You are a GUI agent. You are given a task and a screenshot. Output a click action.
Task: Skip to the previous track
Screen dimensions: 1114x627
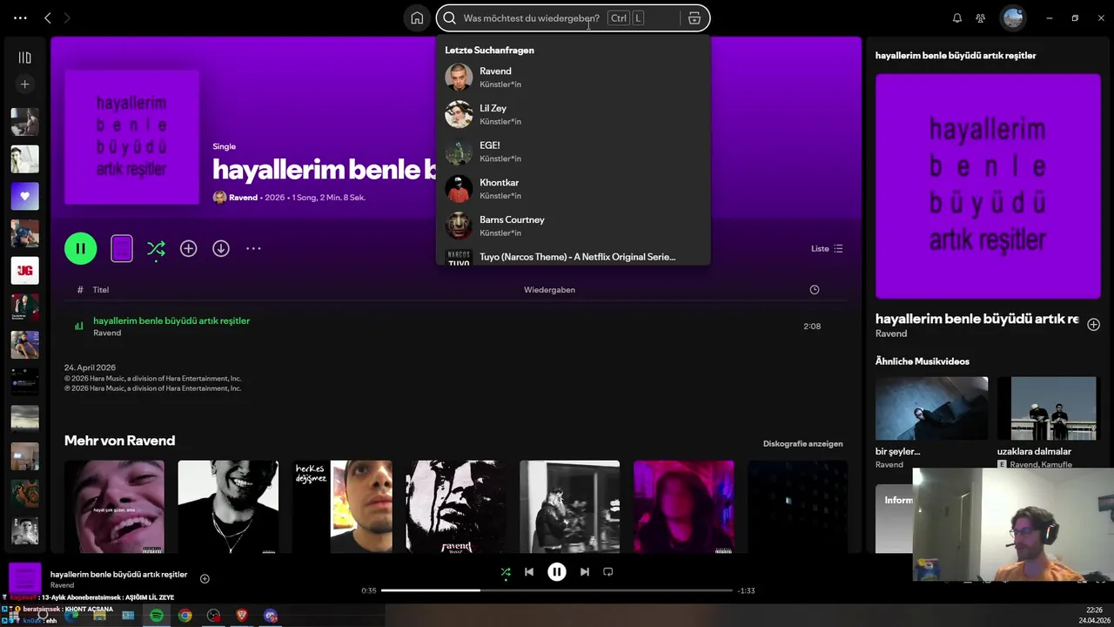[x=529, y=572]
